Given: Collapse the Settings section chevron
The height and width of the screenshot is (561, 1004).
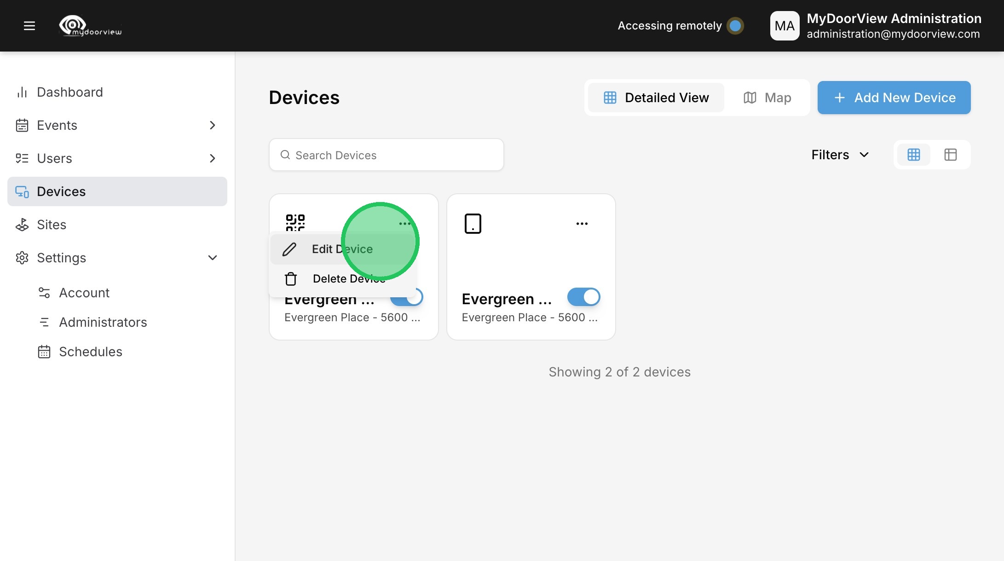Looking at the screenshot, I should point(212,258).
